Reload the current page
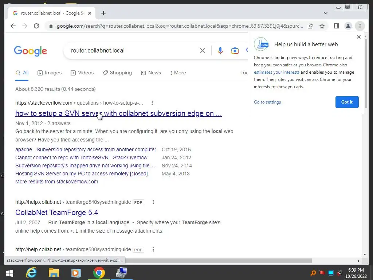Image resolution: width=373 pixels, height=280 pixels. coord(36,26)
